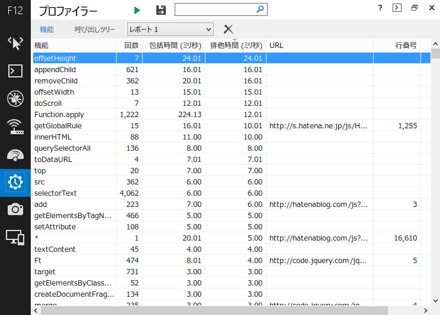This screenshot has width=440, height=315.
Task: Sort by 排他時間 (ミリ秒) column header
Action: coord(236,46)
